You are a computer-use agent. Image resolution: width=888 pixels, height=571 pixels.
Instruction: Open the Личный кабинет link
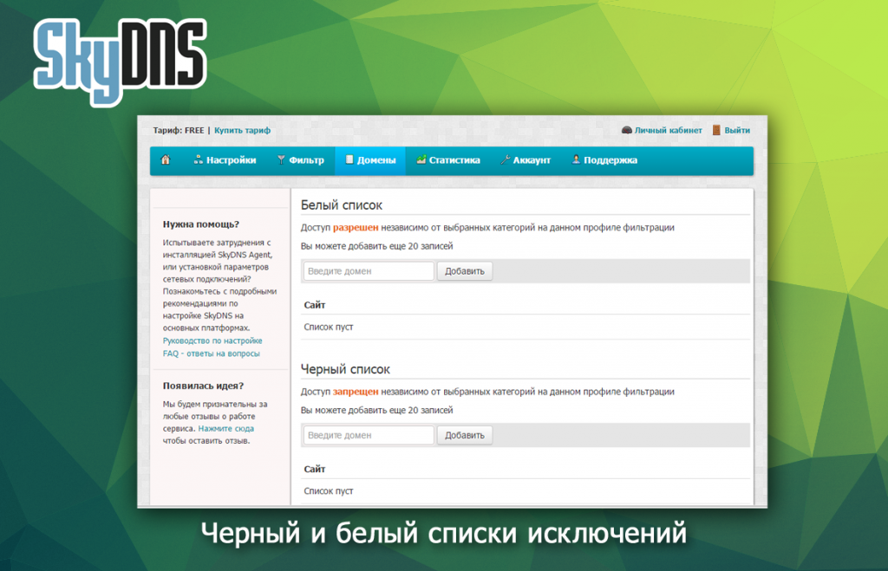tap(668, 130)
